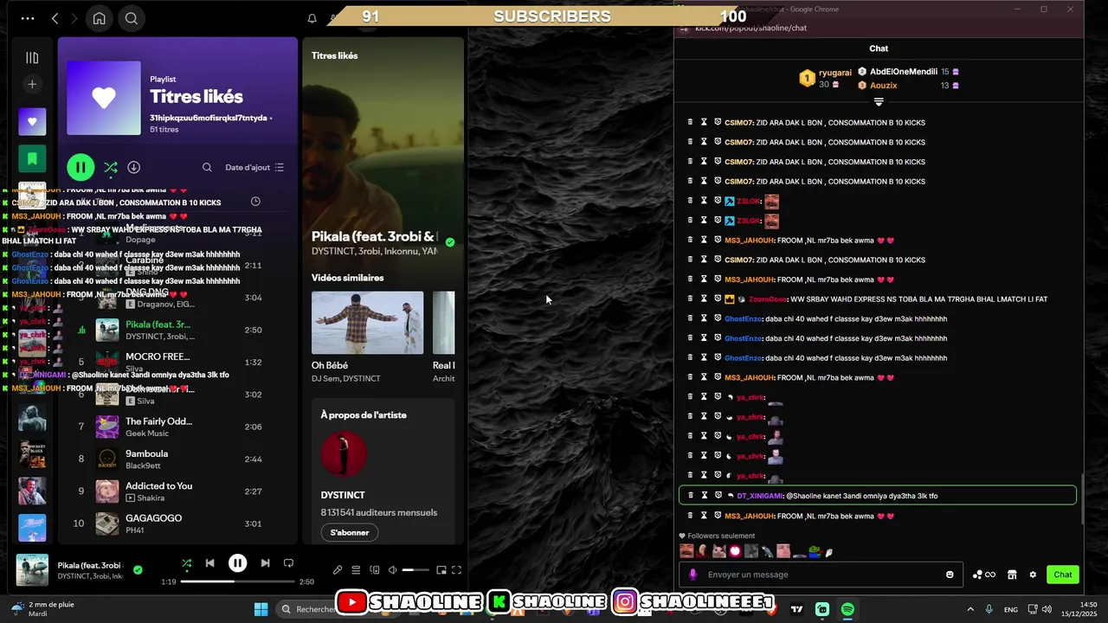Open the Spotify three-dots menu
1108x623 pixels.
(28, 18)
